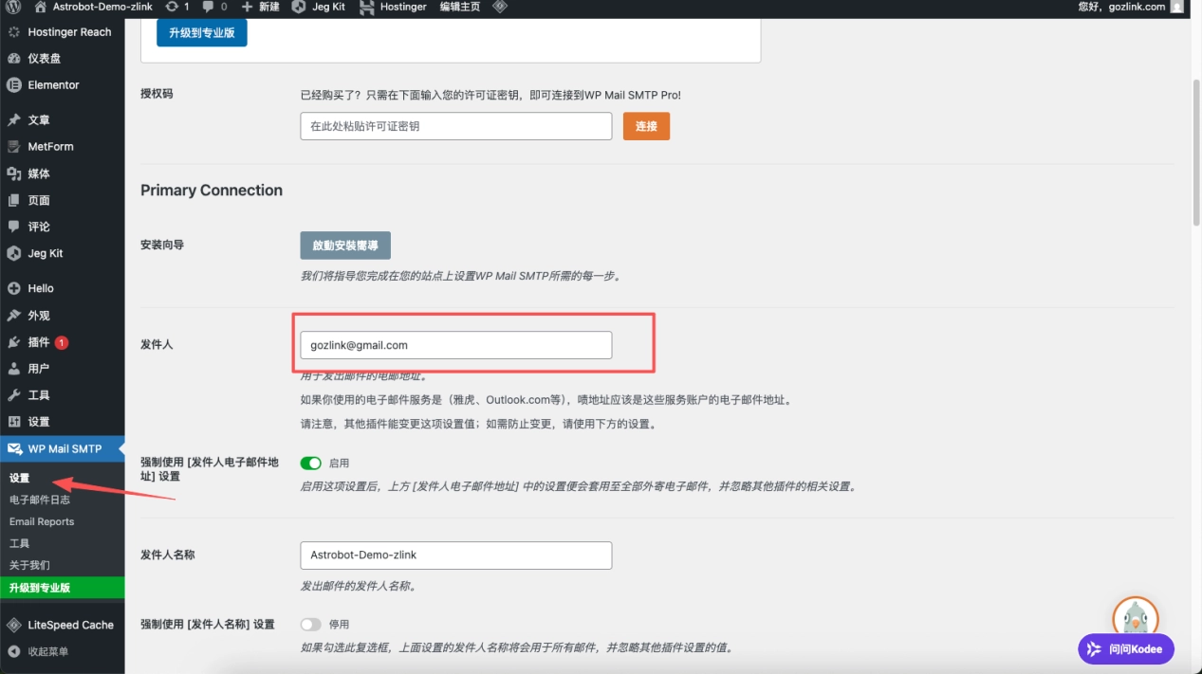Image resolution: width=1202 pixels, height=674 pixels.
Task: Click the page vertical scrollbar
Action: pyautogui.click(x=1196, y=152)
